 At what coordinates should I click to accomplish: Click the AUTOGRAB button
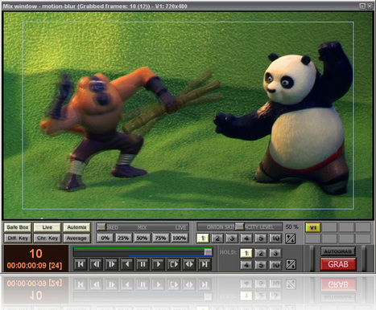point(338,251)
